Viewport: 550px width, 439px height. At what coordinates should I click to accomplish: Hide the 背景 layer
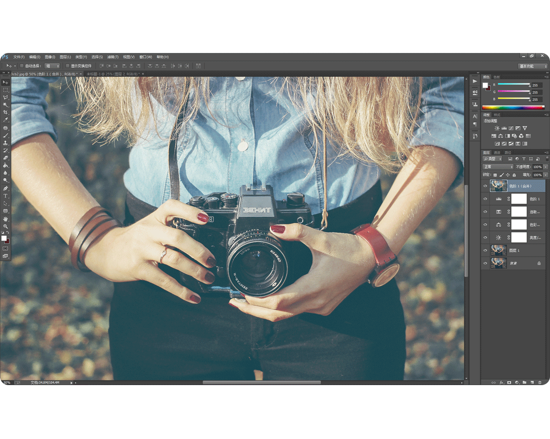[486, 263]
